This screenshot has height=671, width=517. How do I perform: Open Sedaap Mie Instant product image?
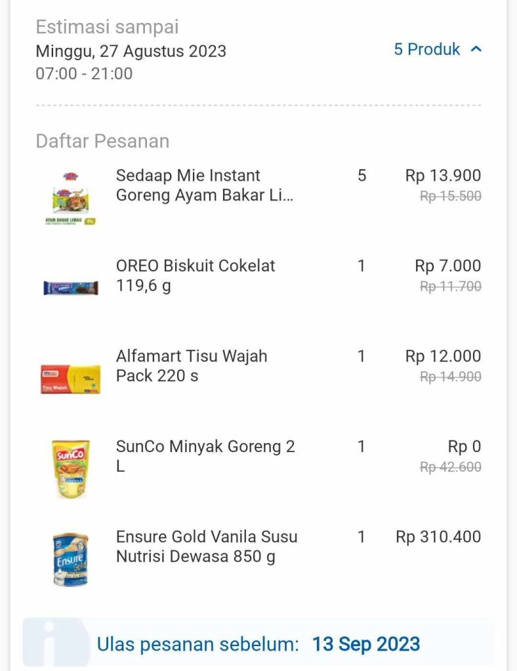(70, 197)
